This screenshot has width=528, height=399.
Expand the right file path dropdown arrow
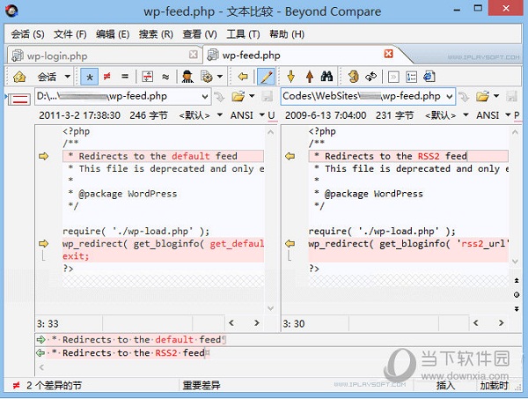pos(450,97)
